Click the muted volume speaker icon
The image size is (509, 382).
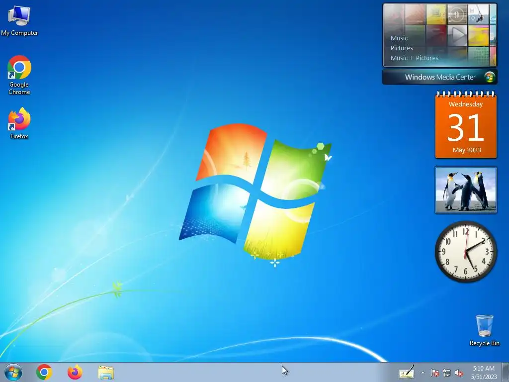pos(459,373)
